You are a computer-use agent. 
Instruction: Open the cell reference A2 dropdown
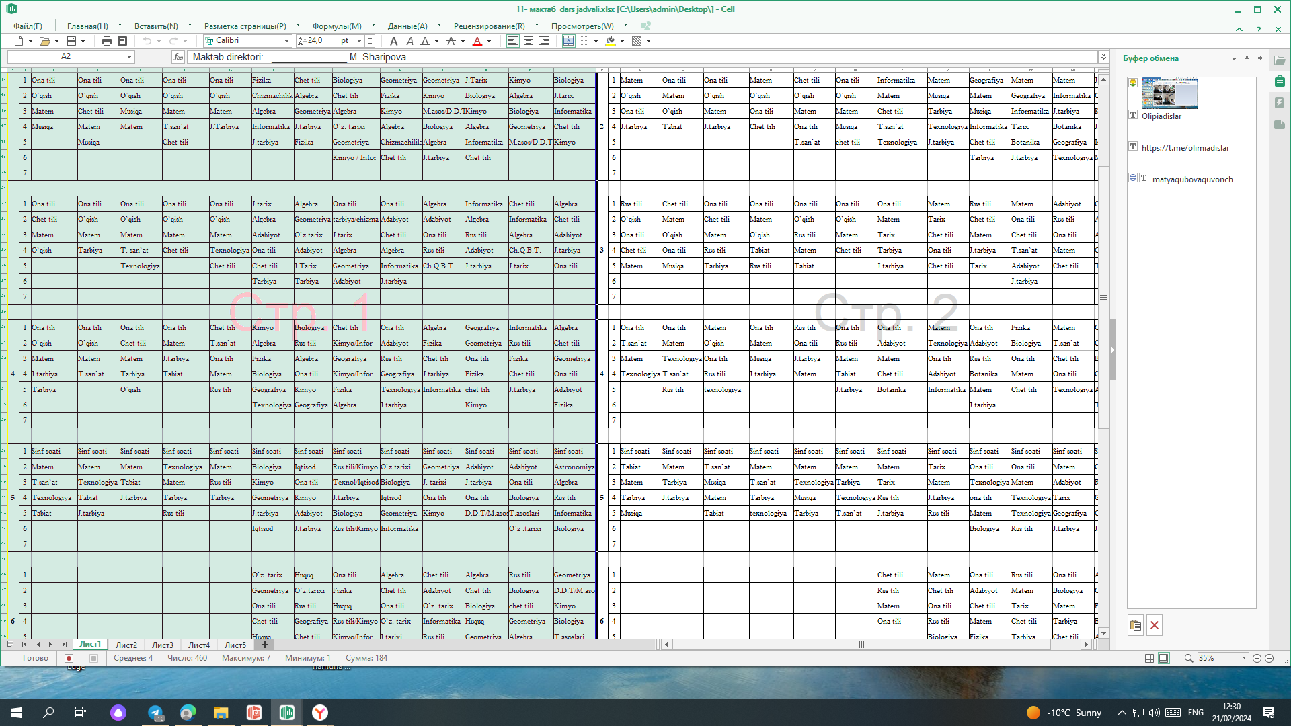click(x=129, y=57)
